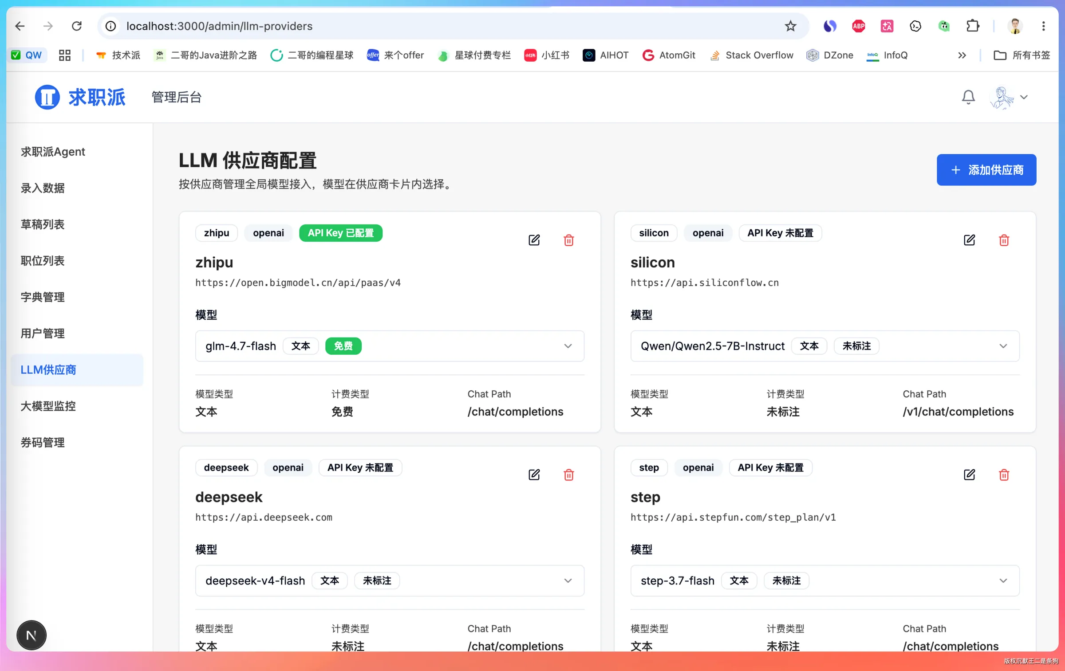The height and width of the screenshot is (671, 1065).
Task: Delete the silicon provider
Action: pos(1004,240)
